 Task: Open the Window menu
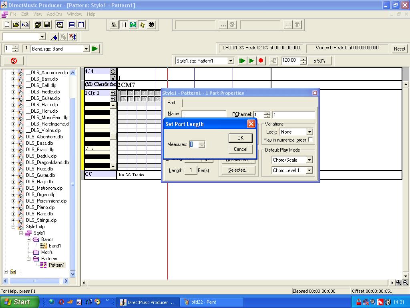click(x=74, y=14)
